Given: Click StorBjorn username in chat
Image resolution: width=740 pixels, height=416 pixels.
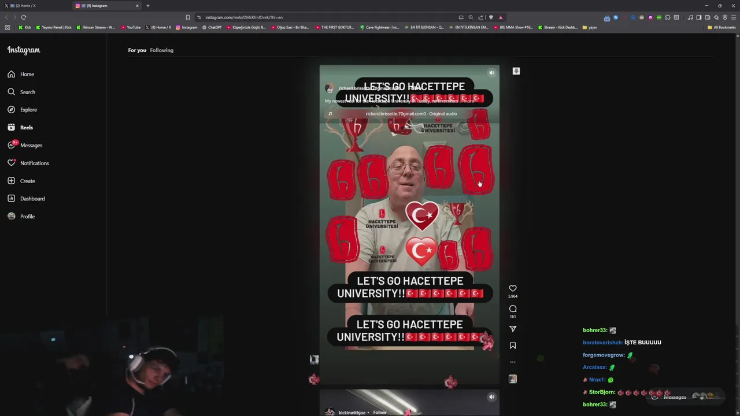Looking at the screenshot, I should pos(602,392).
